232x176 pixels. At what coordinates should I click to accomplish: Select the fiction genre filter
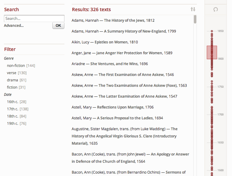(x=13, y=87)
